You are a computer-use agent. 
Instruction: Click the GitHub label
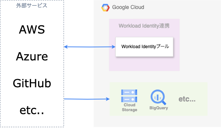coord(32,83)
